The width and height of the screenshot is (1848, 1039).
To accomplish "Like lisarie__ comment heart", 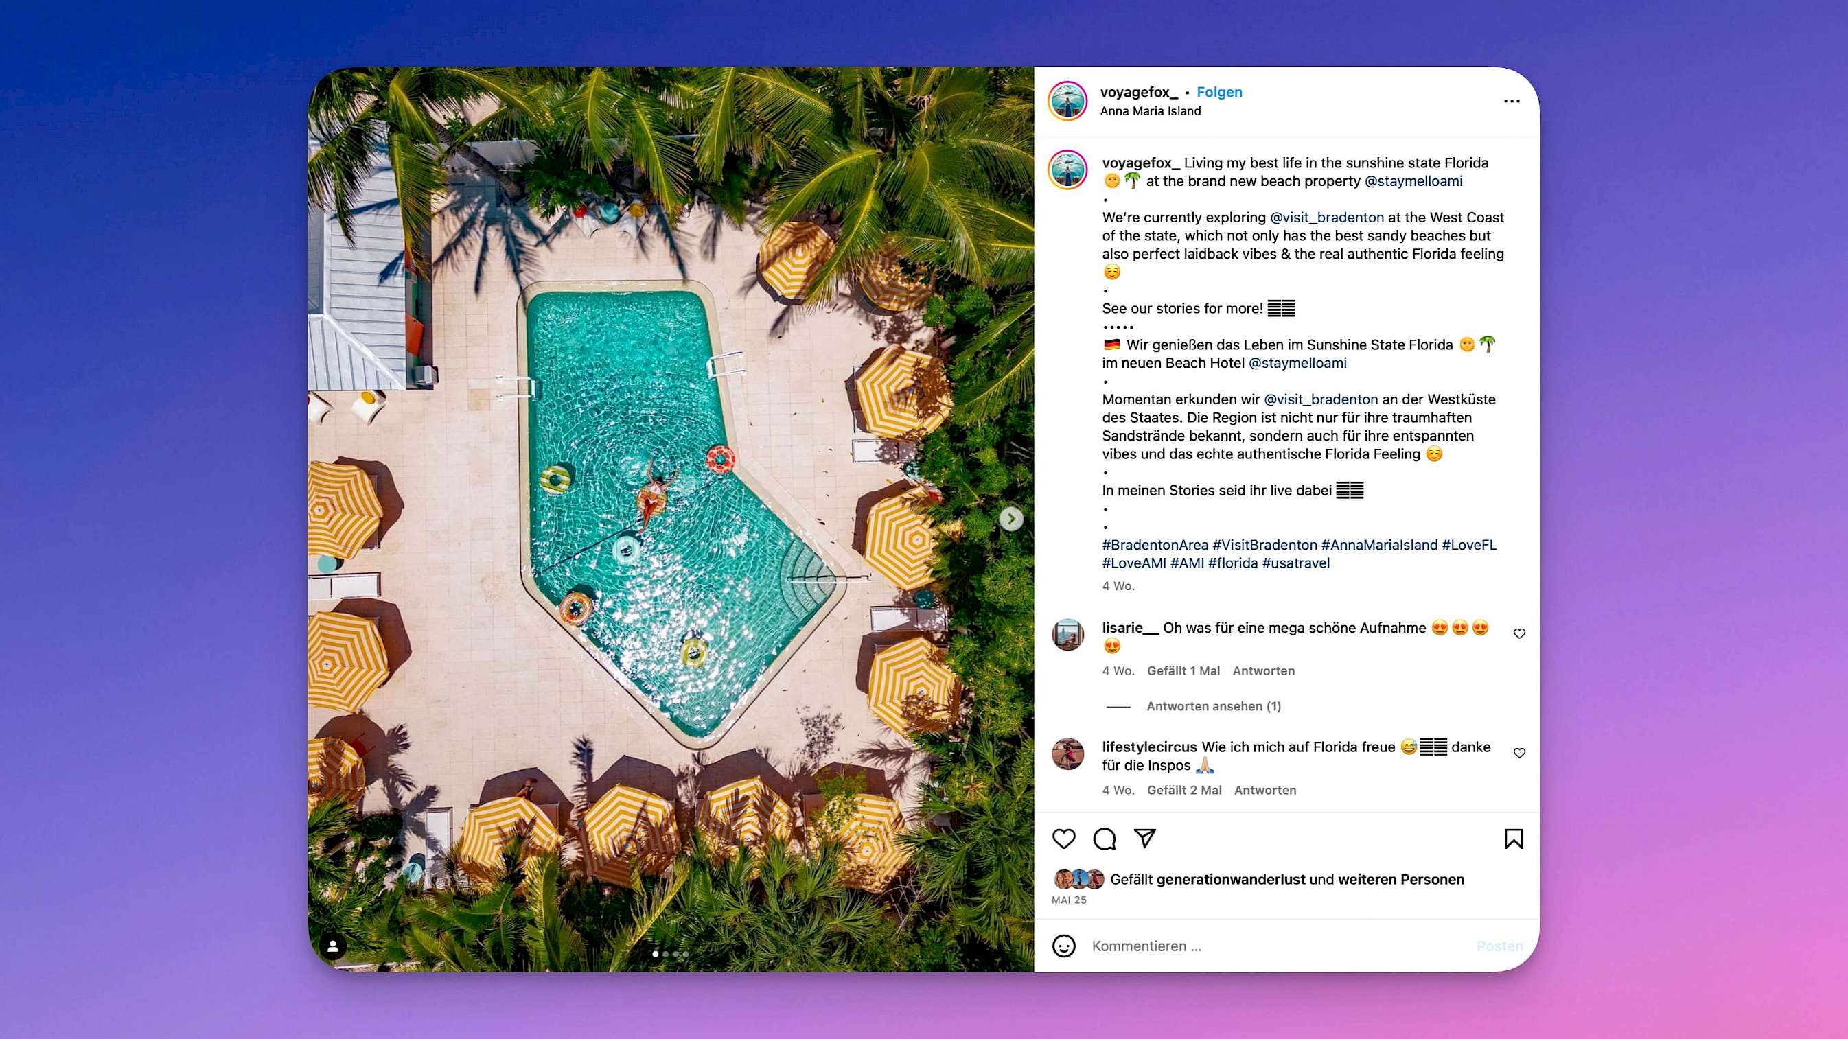I will (1519, 633).
